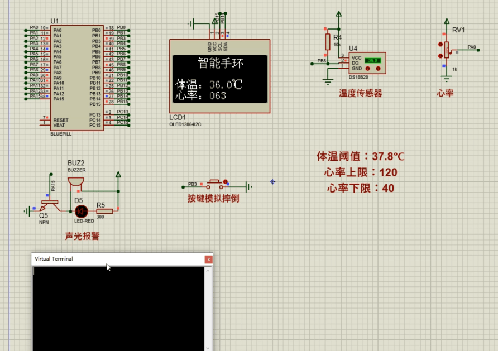Select the D5 LED-RED diode
This screenshot has width=498, height=351.
point(82,211)
